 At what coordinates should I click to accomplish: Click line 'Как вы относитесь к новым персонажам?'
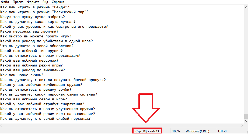click(x=40, y=56)
